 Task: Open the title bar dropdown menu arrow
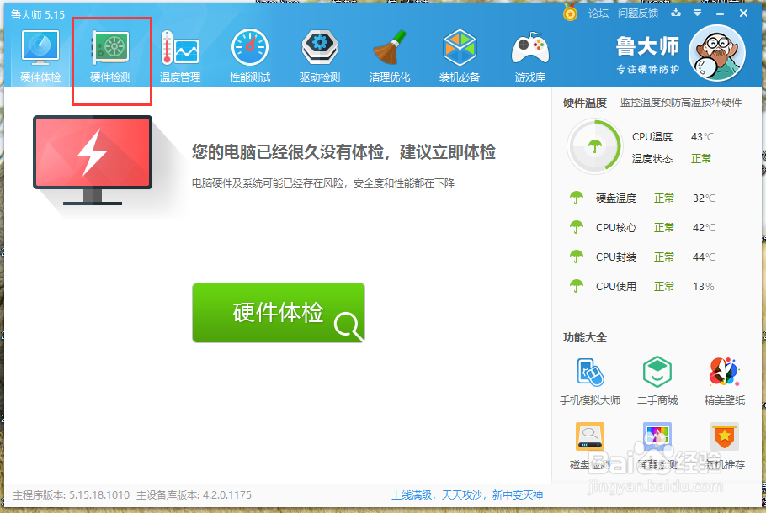pos(698,13)
